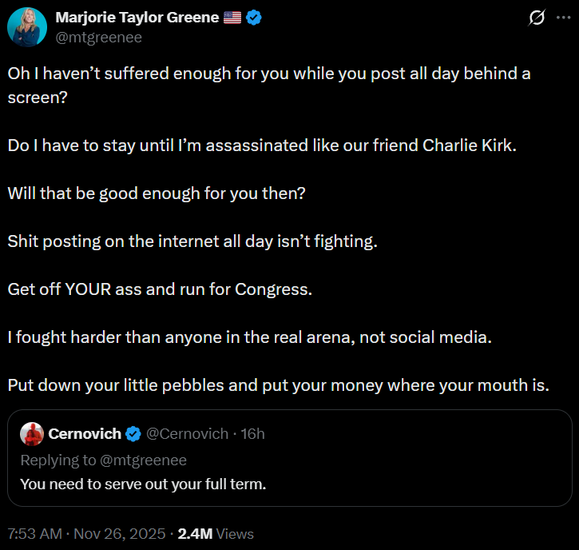Click Cernovich's small profile avatar
This screenshot has height=550, width=579.
(x=32, y=433)
